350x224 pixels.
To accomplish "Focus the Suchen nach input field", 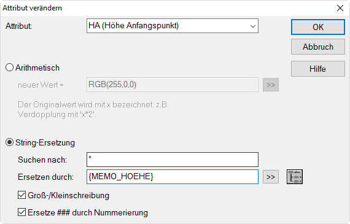I will point(173,160).
